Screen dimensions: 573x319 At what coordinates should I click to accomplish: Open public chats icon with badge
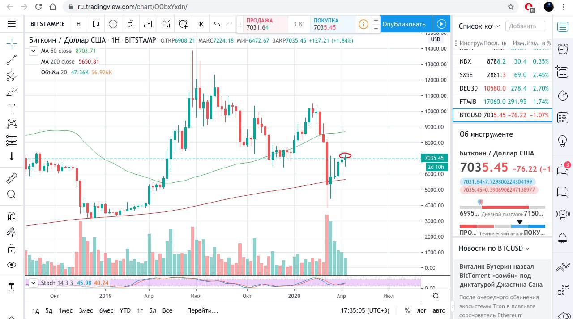coord(563,169)
